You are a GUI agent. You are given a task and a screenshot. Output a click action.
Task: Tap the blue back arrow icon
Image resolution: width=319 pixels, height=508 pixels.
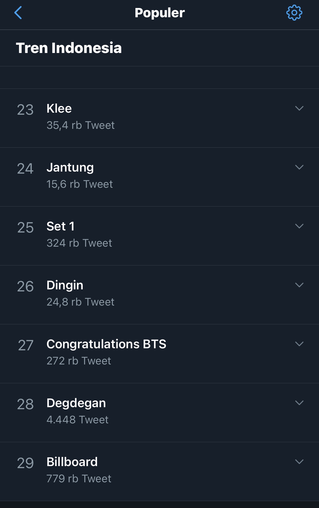pyautogui.click(x=18, y=13)
